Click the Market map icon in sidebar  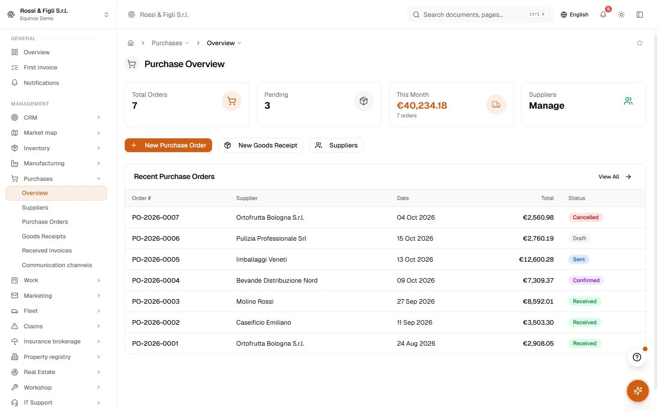15,133
